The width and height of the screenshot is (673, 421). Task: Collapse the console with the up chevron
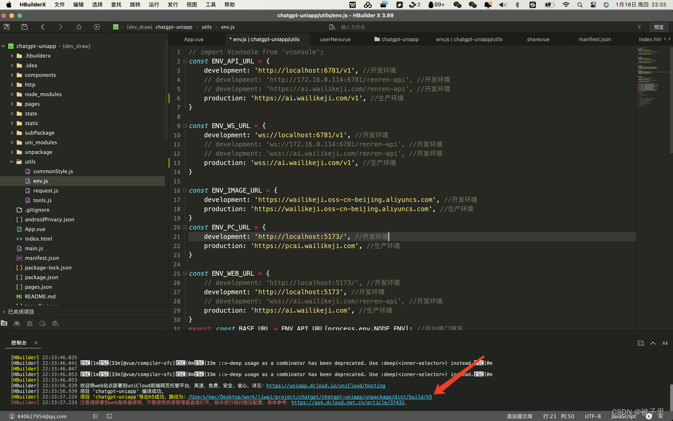tap(653, 343)
